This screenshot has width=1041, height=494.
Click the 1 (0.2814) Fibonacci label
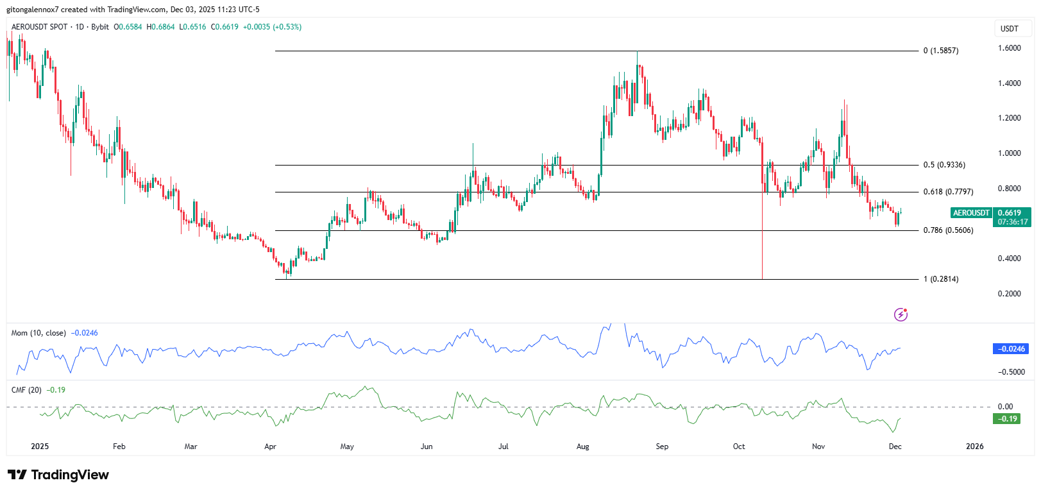(941, 279)
